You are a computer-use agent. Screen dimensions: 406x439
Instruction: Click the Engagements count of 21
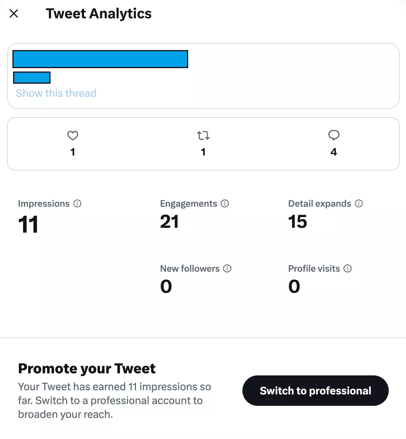click(169, 222)
